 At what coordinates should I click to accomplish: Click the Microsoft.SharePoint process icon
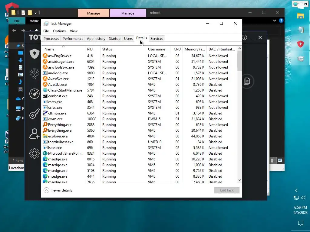(45, 153)
